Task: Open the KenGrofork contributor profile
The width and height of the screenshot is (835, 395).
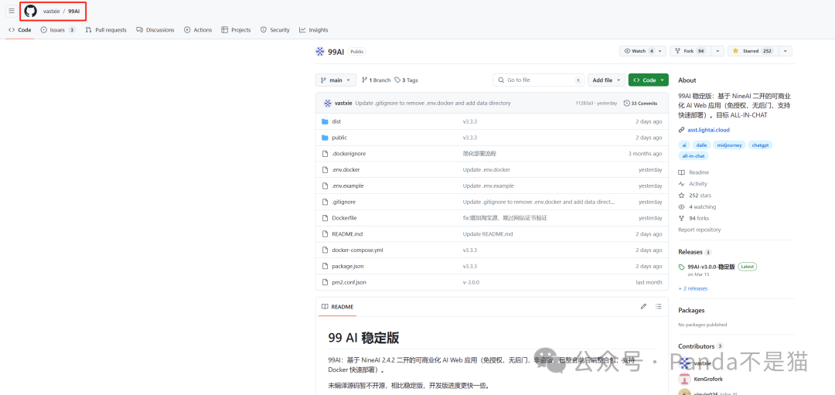Action: [x=708, y=379]
